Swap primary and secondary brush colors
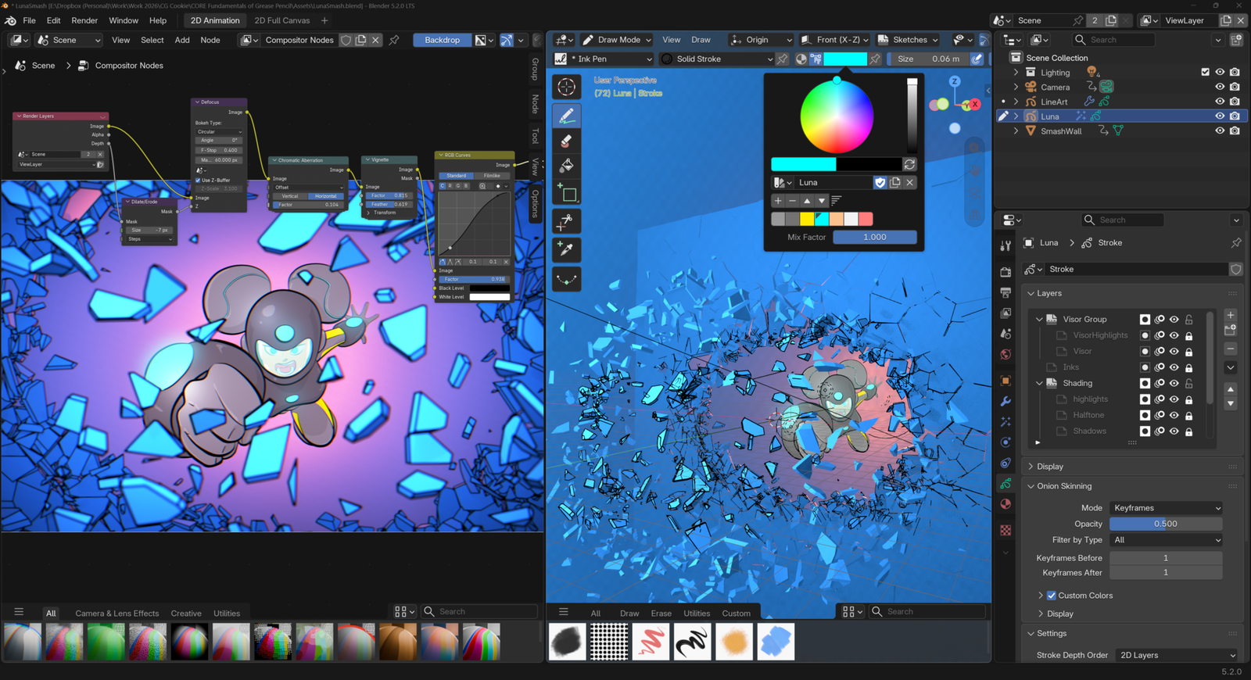This screenshot has height=680, width=1251. (909, 164)
